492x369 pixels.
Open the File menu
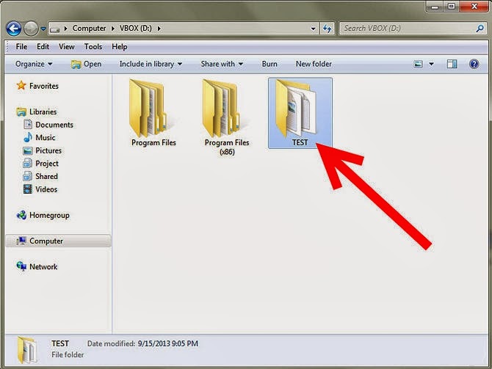[x=21, y=47]
